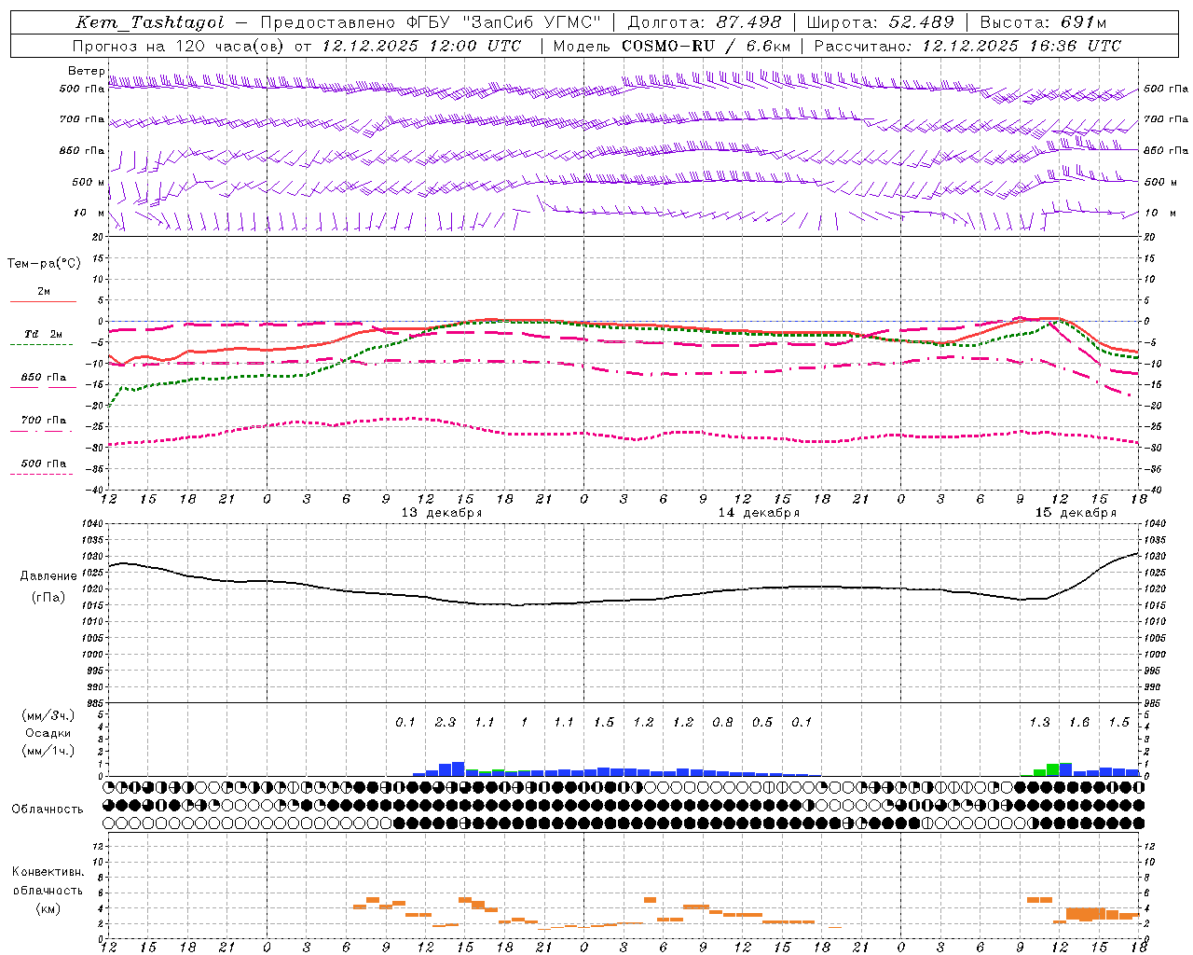Click the solid red 2м legend entry

(43, 296)
